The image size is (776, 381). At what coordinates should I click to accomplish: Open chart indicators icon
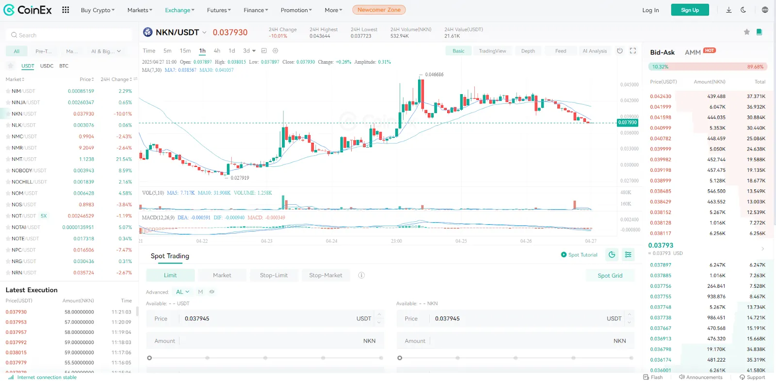click(264, 50)
